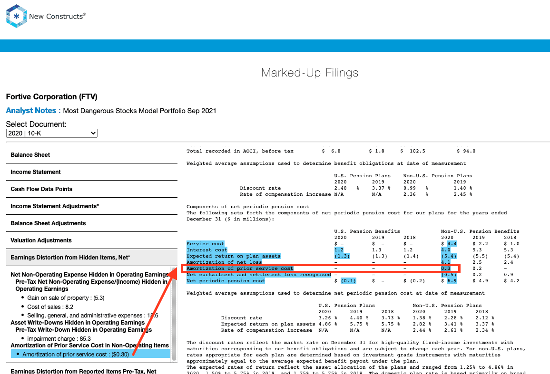Select Gain on sale of property : (5.3)
The width and height of the screenshot is (550, 374).
point(66,298)
